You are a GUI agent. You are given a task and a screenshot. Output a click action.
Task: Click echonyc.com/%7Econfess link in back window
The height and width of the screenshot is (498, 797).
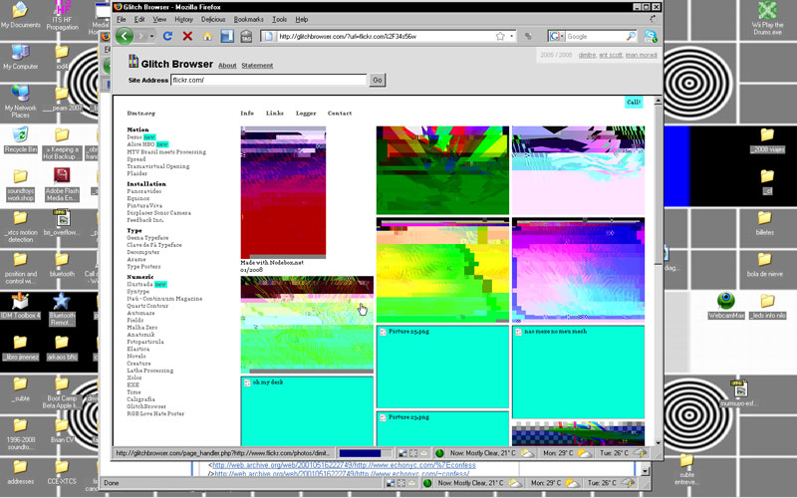[344, 465]
